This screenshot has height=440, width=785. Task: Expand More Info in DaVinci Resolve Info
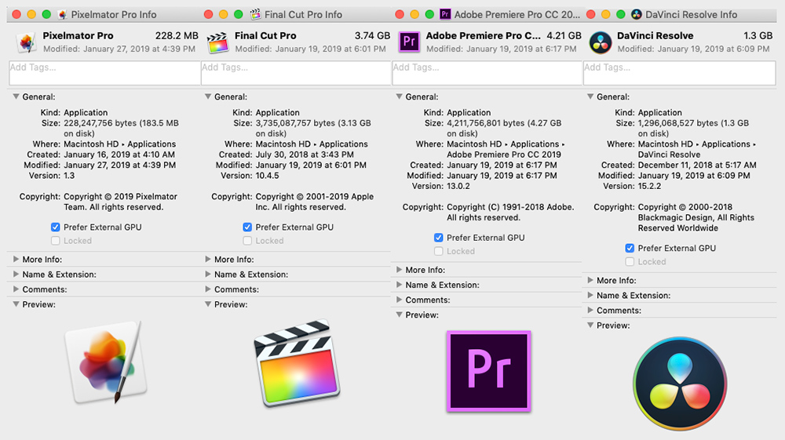pyautogui.click(x=590, y=280)
